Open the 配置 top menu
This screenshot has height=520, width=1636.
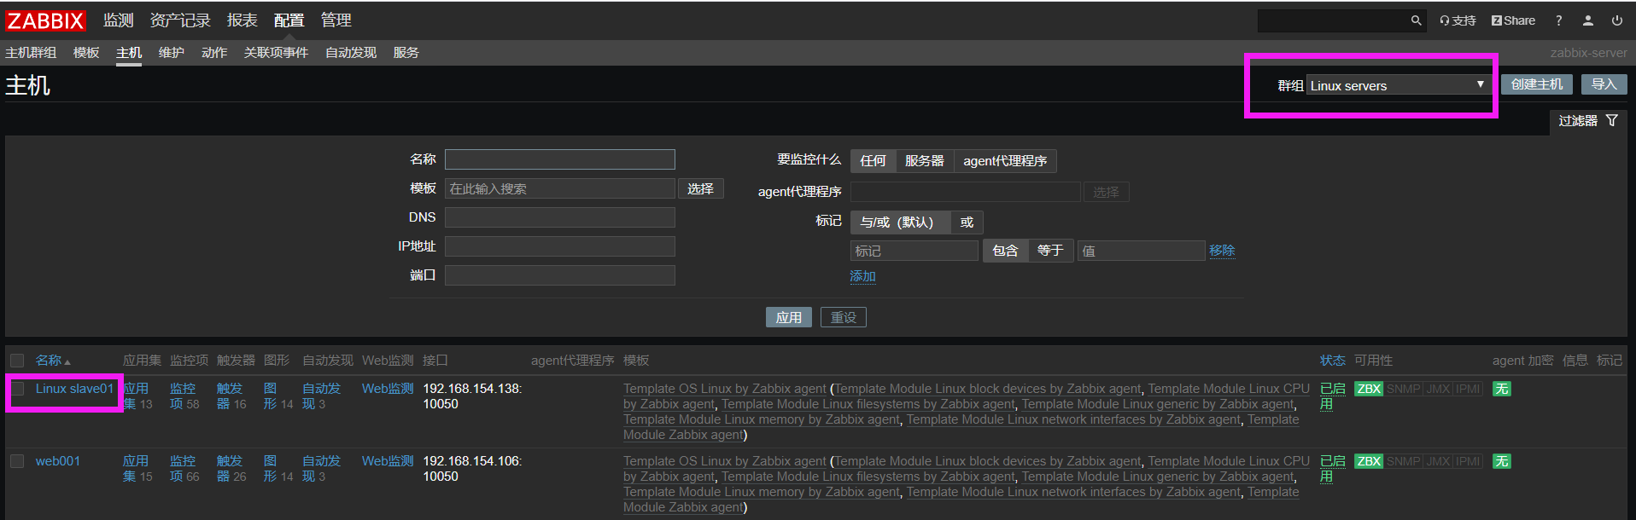289,20
